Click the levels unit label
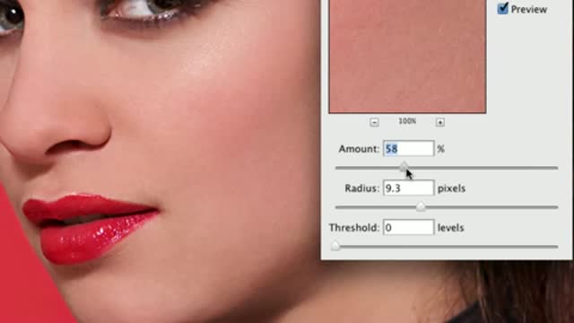The height and width of the screenshot is (323, 574). (x=450, y=228)
